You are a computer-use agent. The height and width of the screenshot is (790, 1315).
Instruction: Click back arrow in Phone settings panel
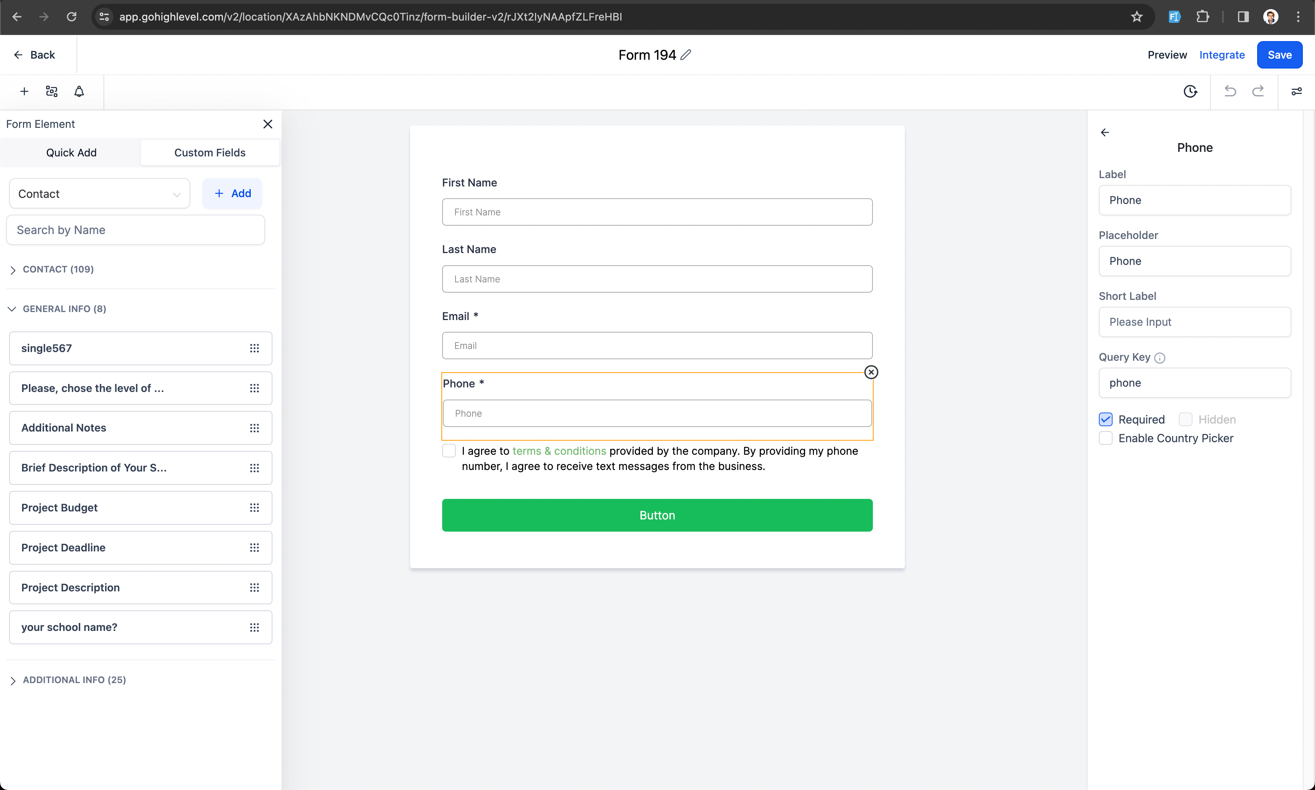1105,132
